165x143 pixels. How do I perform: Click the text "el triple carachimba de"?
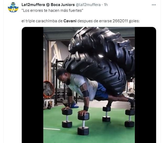click(42, 21)
